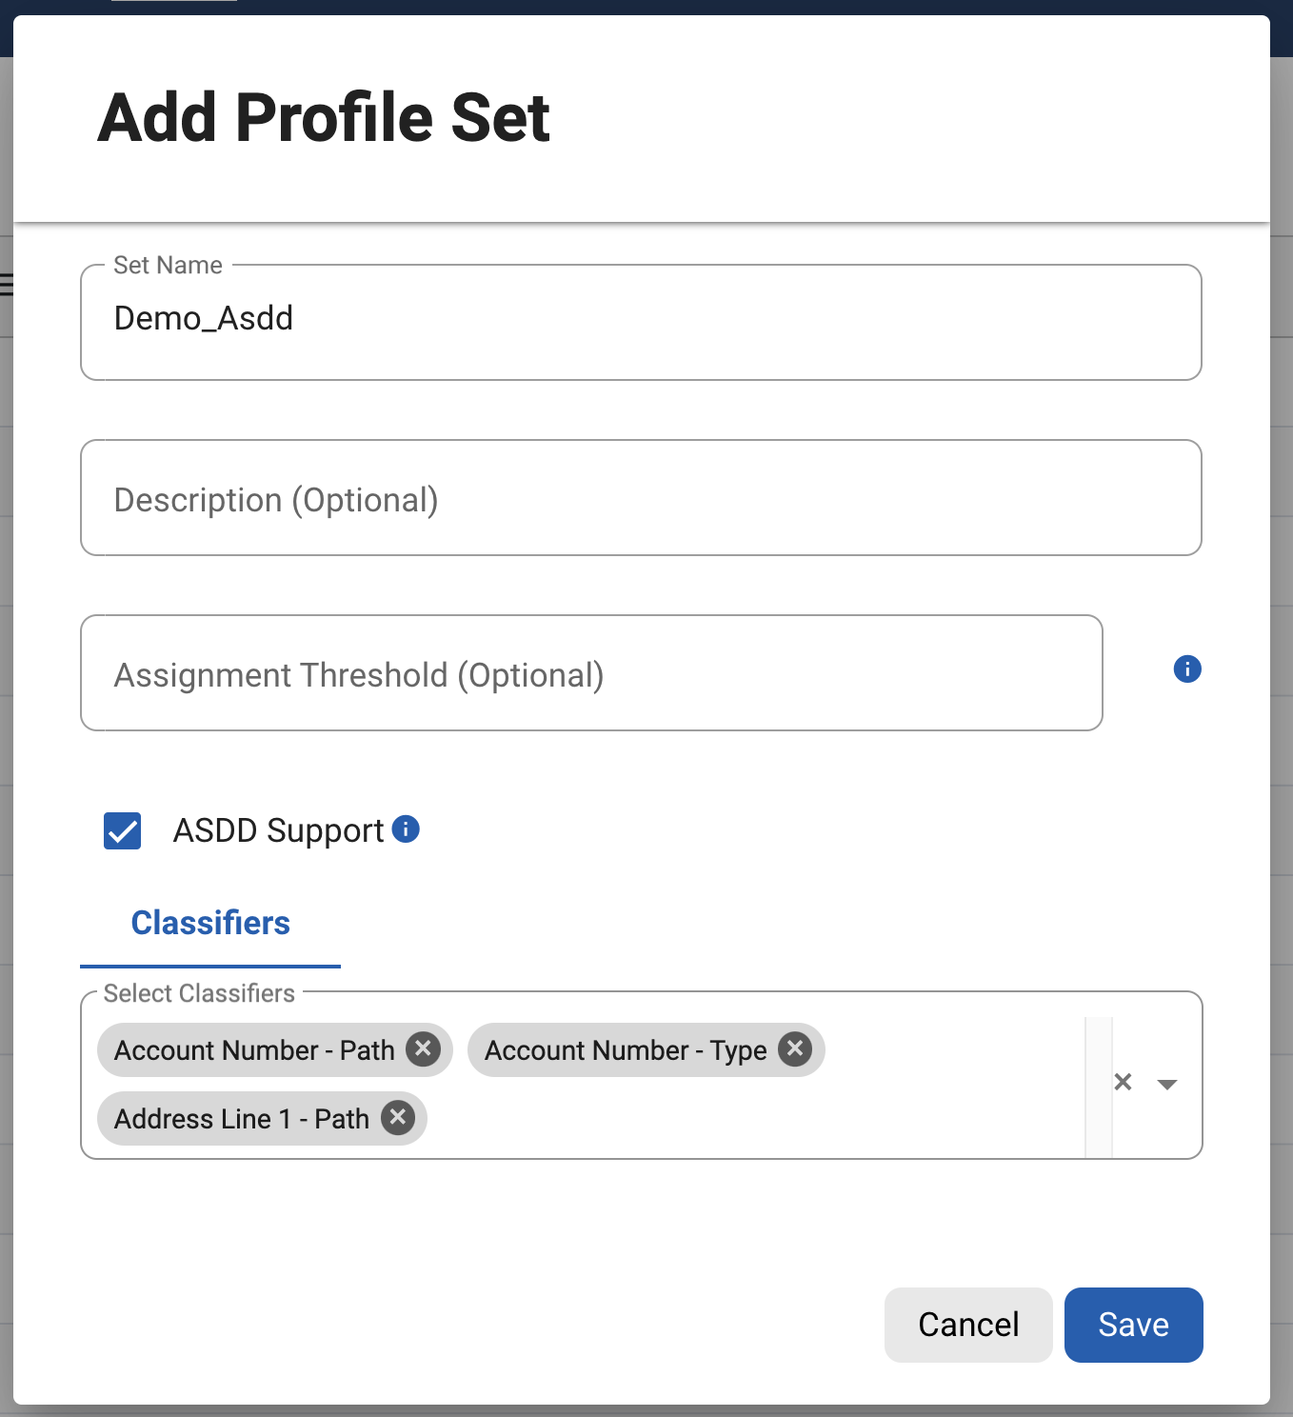Image resolution: width=1293 pixels, height=1417 pixels.
Task: Click the Assignment Threshold info icon
Action: coord(1186,669)
